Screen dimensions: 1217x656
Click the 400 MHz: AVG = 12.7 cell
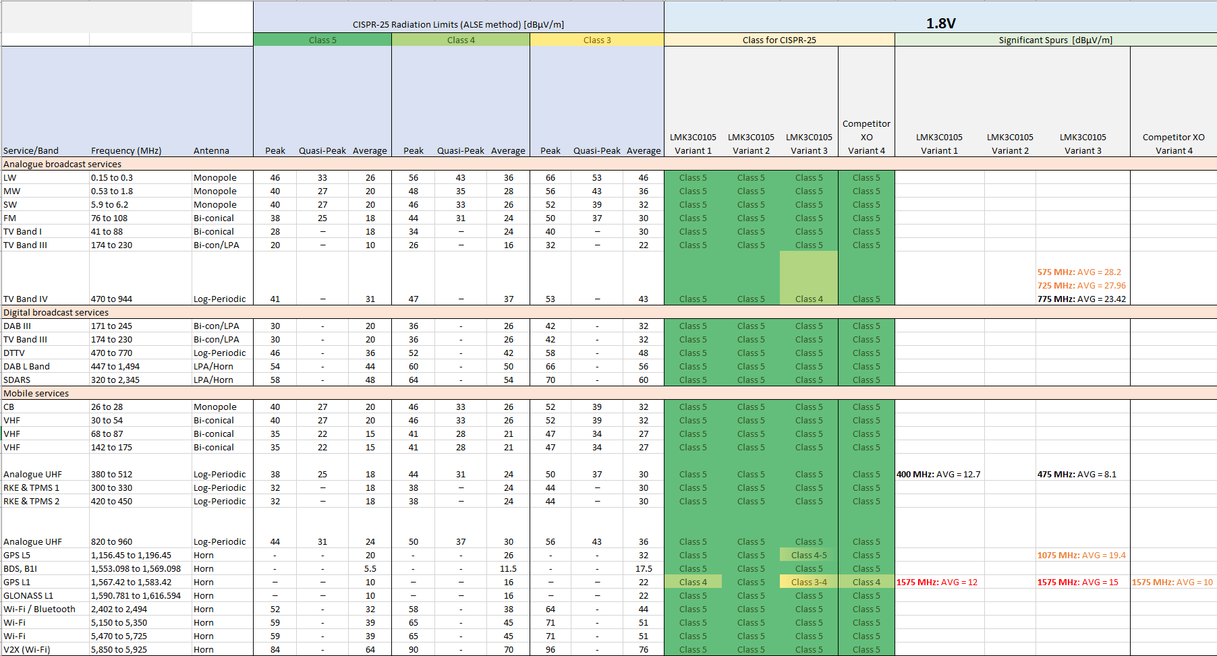click(938, 474)
